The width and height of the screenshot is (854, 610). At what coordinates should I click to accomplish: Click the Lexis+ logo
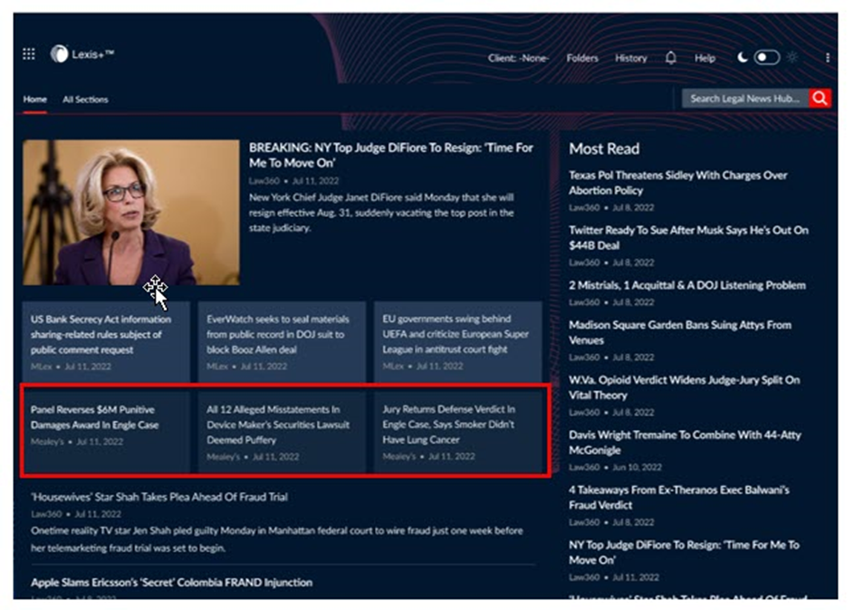pos(82,54)
